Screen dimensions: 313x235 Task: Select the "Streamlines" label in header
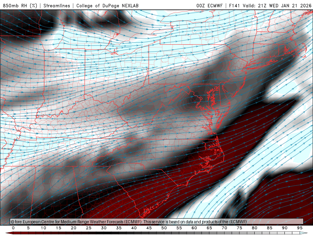click(x=57, y=5)
